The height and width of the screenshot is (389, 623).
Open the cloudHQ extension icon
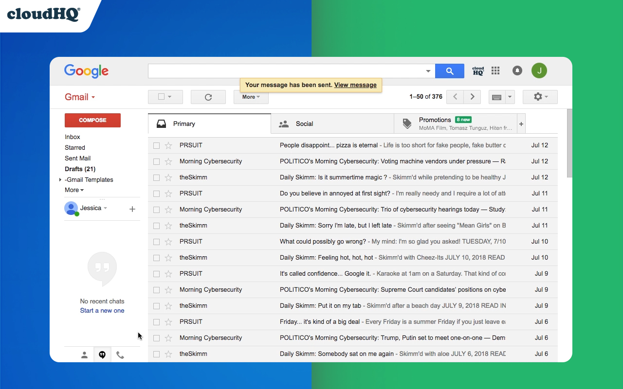[x=477, y=71]
